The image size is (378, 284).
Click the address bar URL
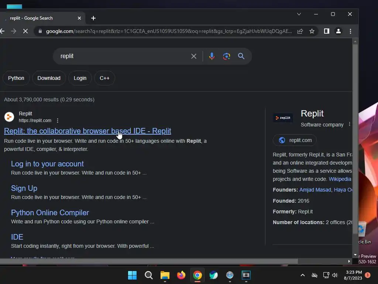coord(169,31)
